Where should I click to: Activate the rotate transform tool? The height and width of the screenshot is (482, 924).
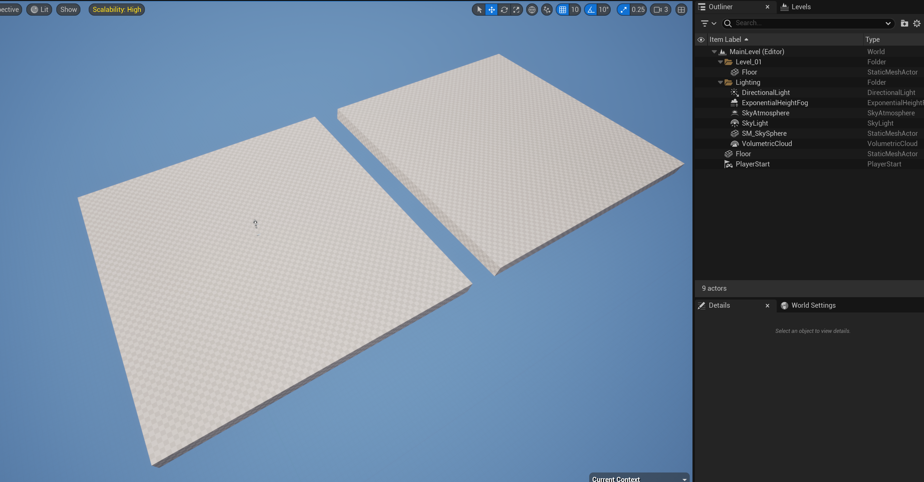tap(504, 10)
